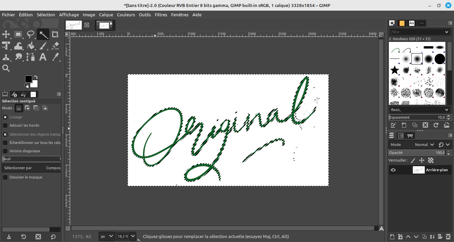Click the create new layer button
This screenshot has height=242, width=454.
click(392, 237)
